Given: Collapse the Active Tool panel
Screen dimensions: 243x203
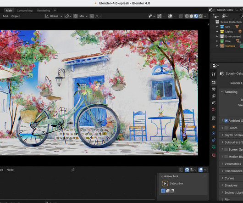Looking at the screenshot, I should point(162,176).
